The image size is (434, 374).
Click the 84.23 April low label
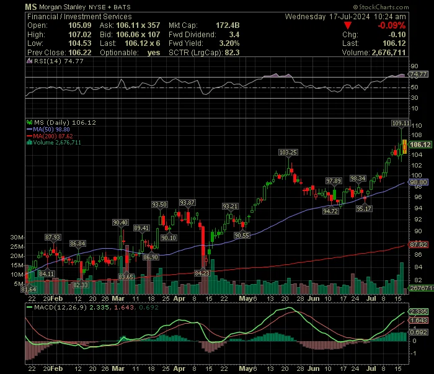coord(202,274)
